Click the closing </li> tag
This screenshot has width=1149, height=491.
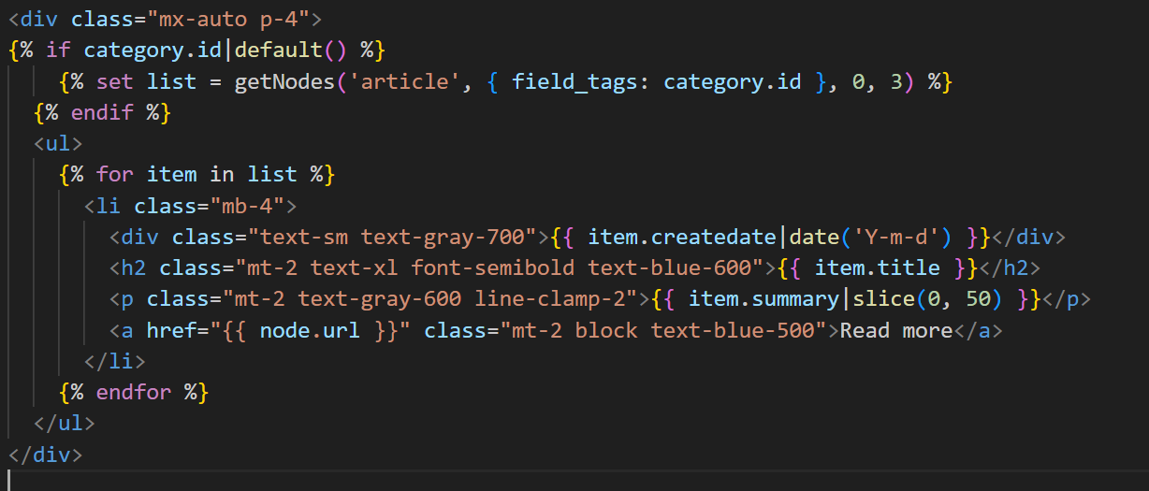click(x=115, y=361)
